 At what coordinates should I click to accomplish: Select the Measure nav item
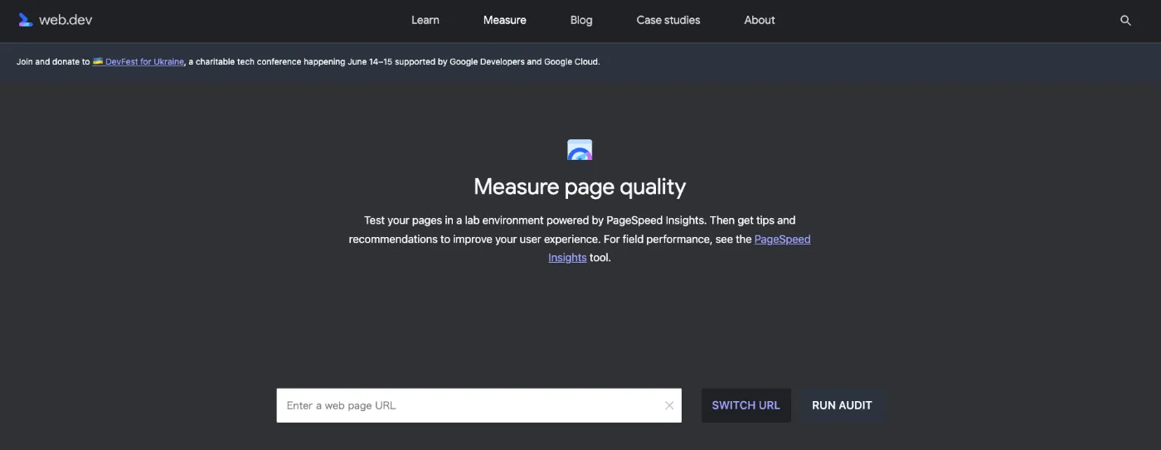(504, 20)
